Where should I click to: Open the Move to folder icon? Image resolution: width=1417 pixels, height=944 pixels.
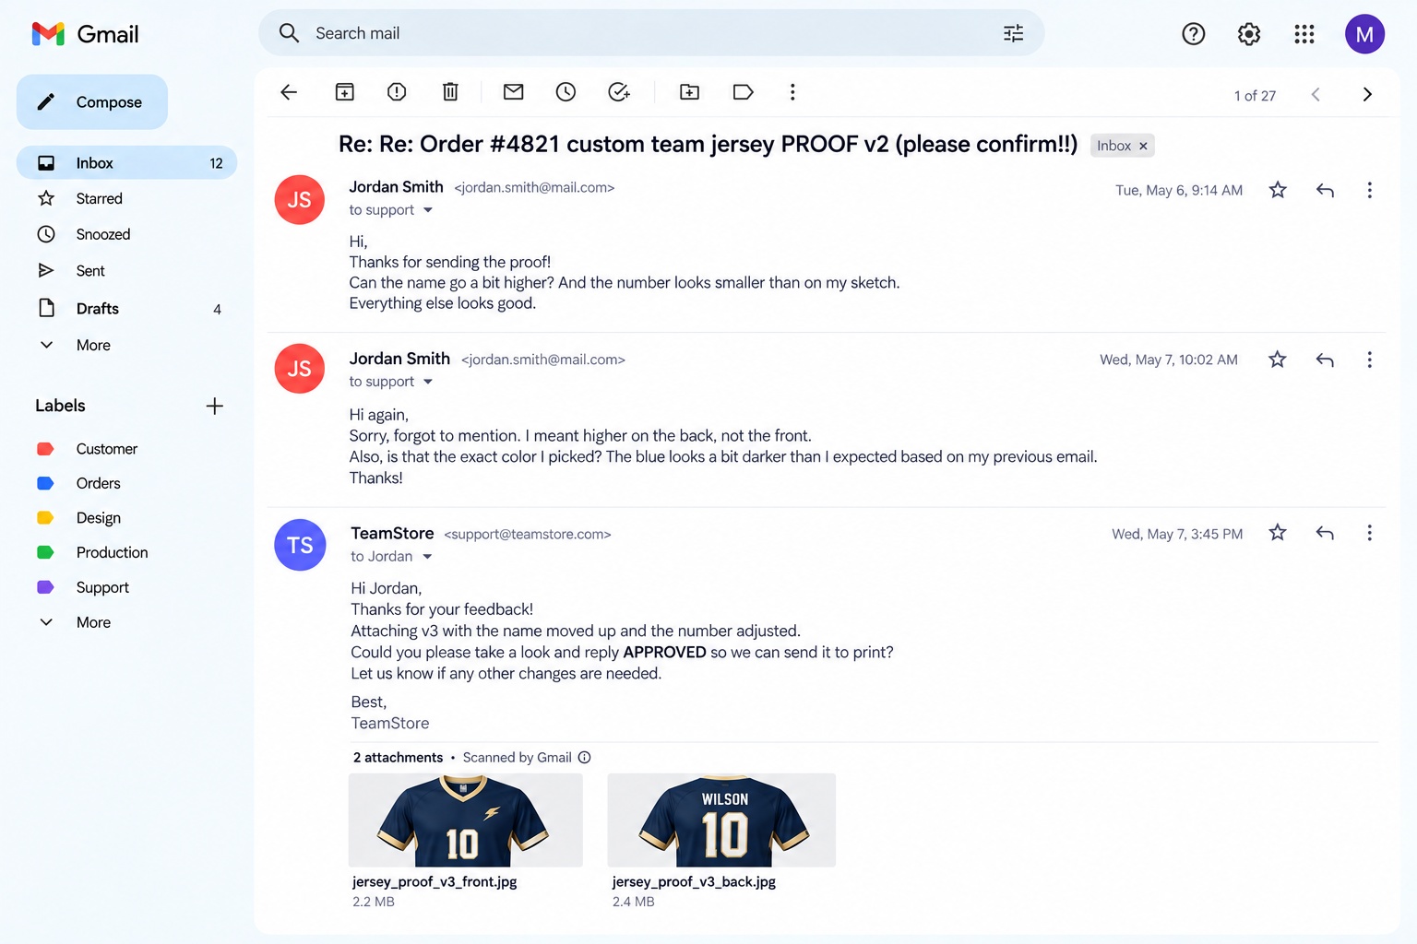tap(689, 92)
